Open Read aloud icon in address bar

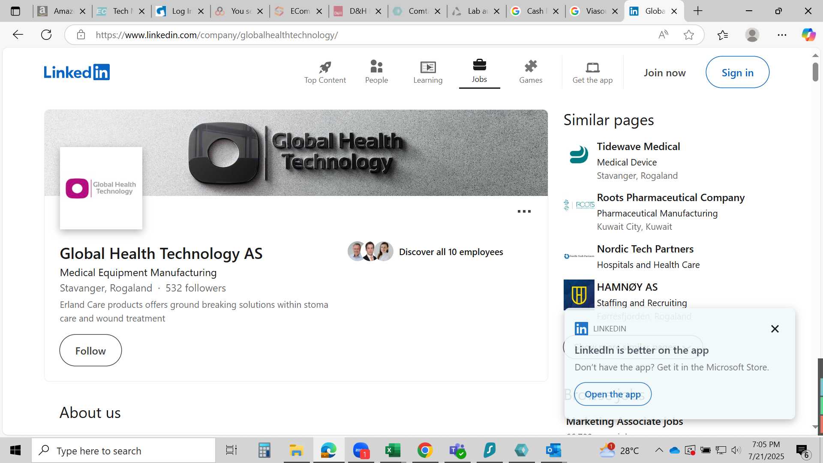[663, 35]
